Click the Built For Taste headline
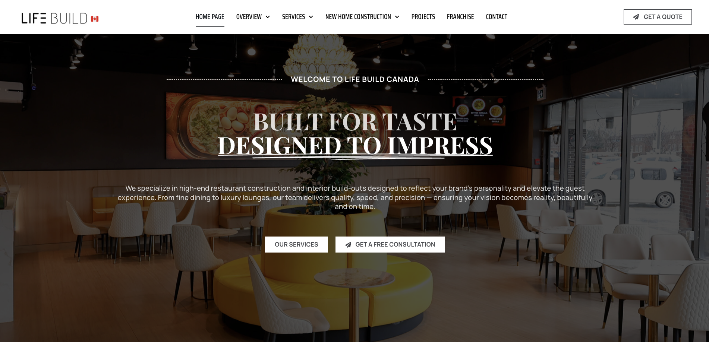 click(x=355, y=122)
